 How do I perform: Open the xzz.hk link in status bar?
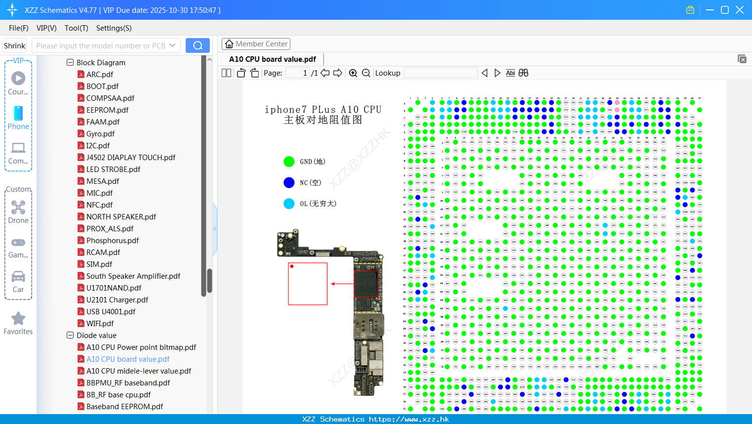point(409,419)
